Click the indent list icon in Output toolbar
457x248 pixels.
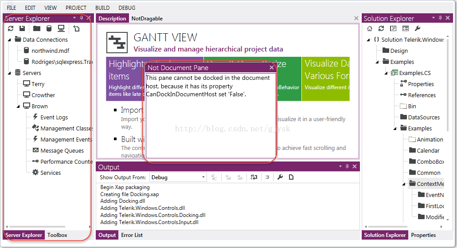pos(267,177)
